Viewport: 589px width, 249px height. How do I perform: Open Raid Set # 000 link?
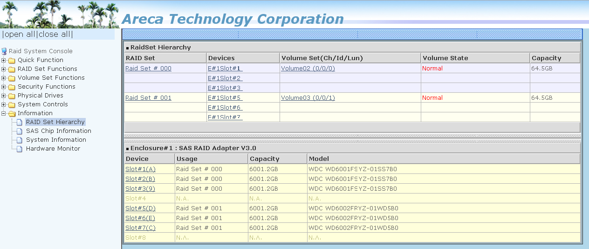click(x=148, y=69)
